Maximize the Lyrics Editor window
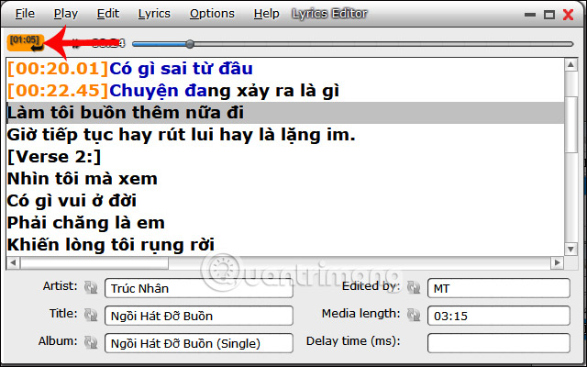Screen dimensions: 587x367 coord(549,15)
